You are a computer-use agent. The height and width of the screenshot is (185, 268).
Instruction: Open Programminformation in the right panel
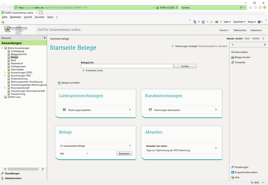point(244,172)
